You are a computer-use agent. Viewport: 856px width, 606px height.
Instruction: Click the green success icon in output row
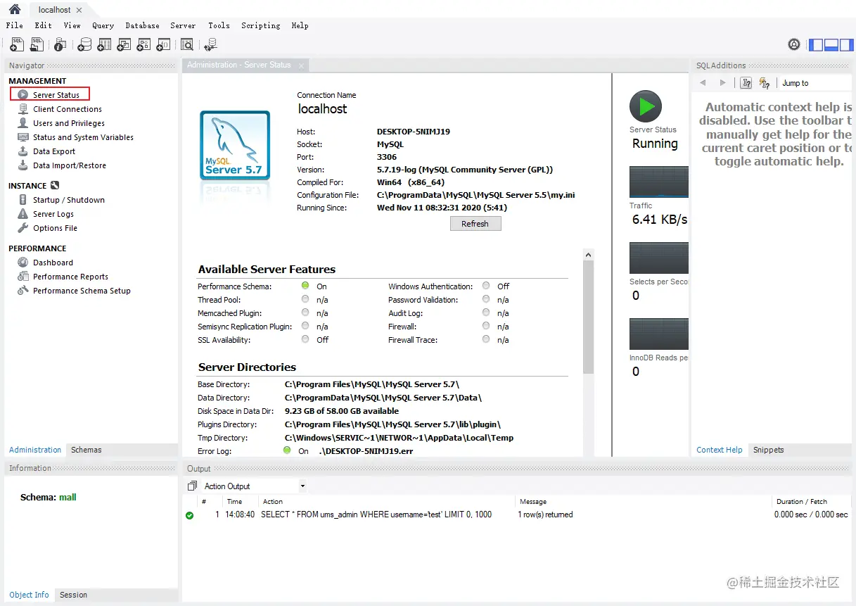190,515
